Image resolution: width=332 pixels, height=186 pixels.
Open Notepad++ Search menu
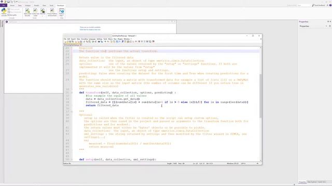pyautogui.click(x=73, y=39)
